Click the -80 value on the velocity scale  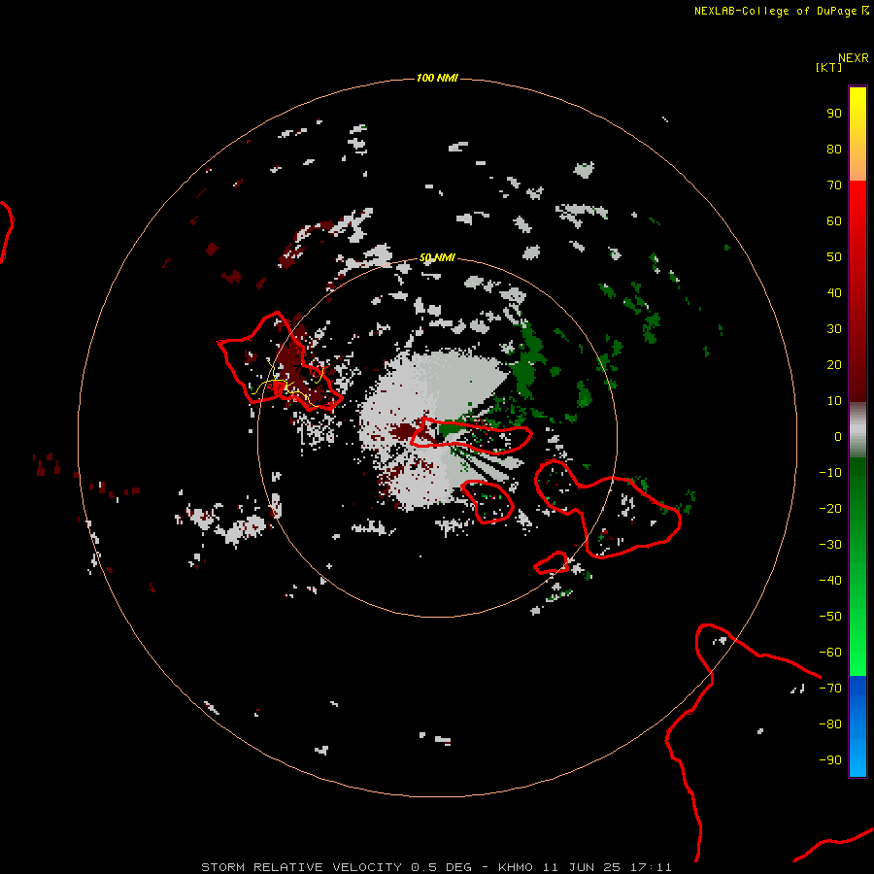pos(830,724)
